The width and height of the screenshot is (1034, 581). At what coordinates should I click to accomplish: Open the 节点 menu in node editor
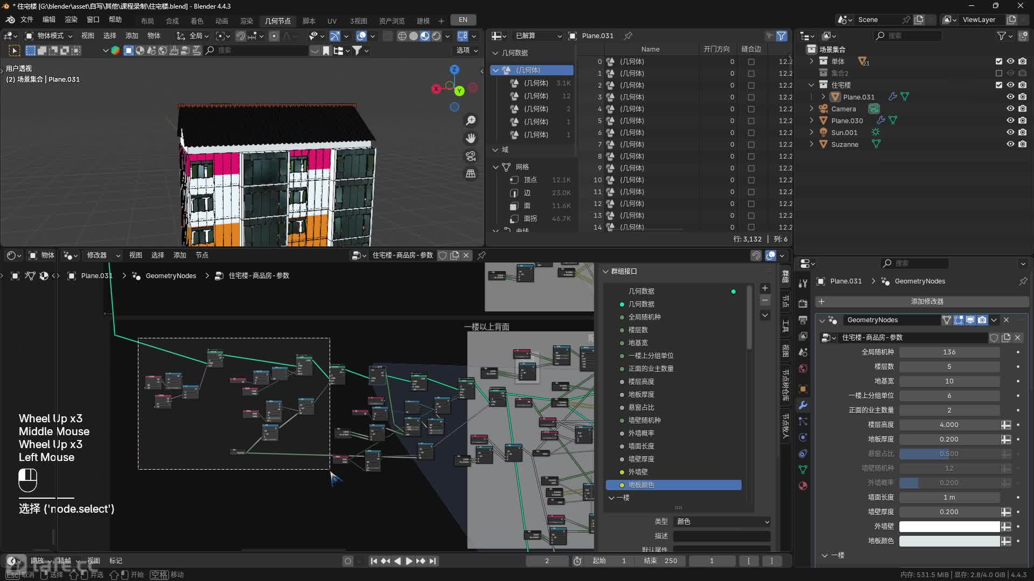tap(202, 256)
